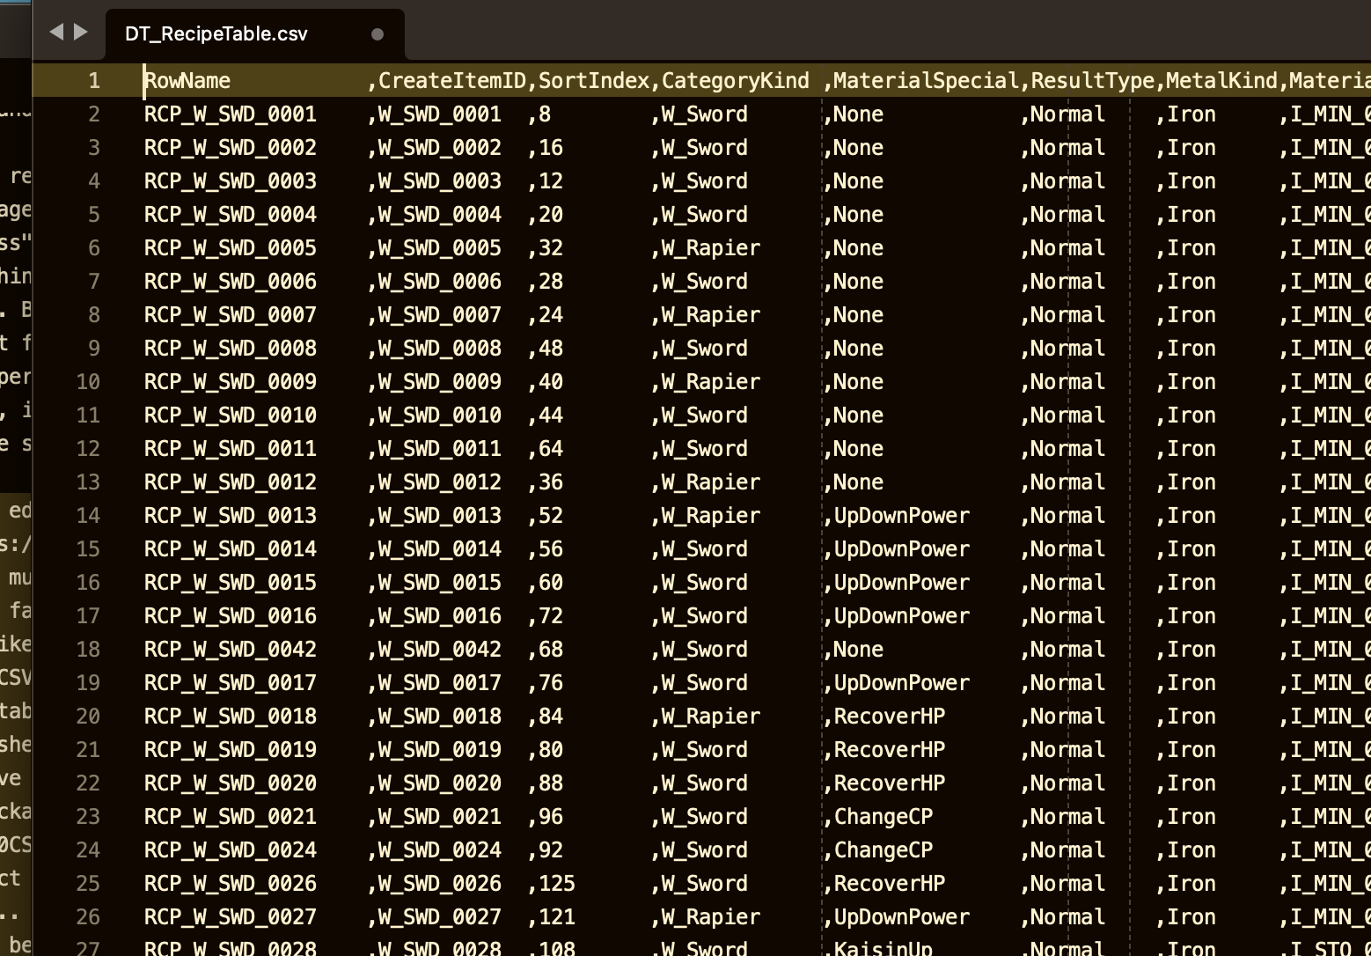Click RCP_W_SWD_0042 row name text
1371x956 pixels.
[230, 650]
